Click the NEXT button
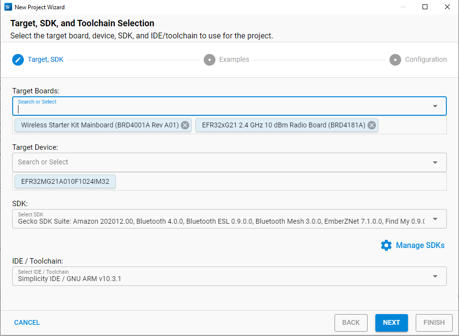 [x=392, y=322]
